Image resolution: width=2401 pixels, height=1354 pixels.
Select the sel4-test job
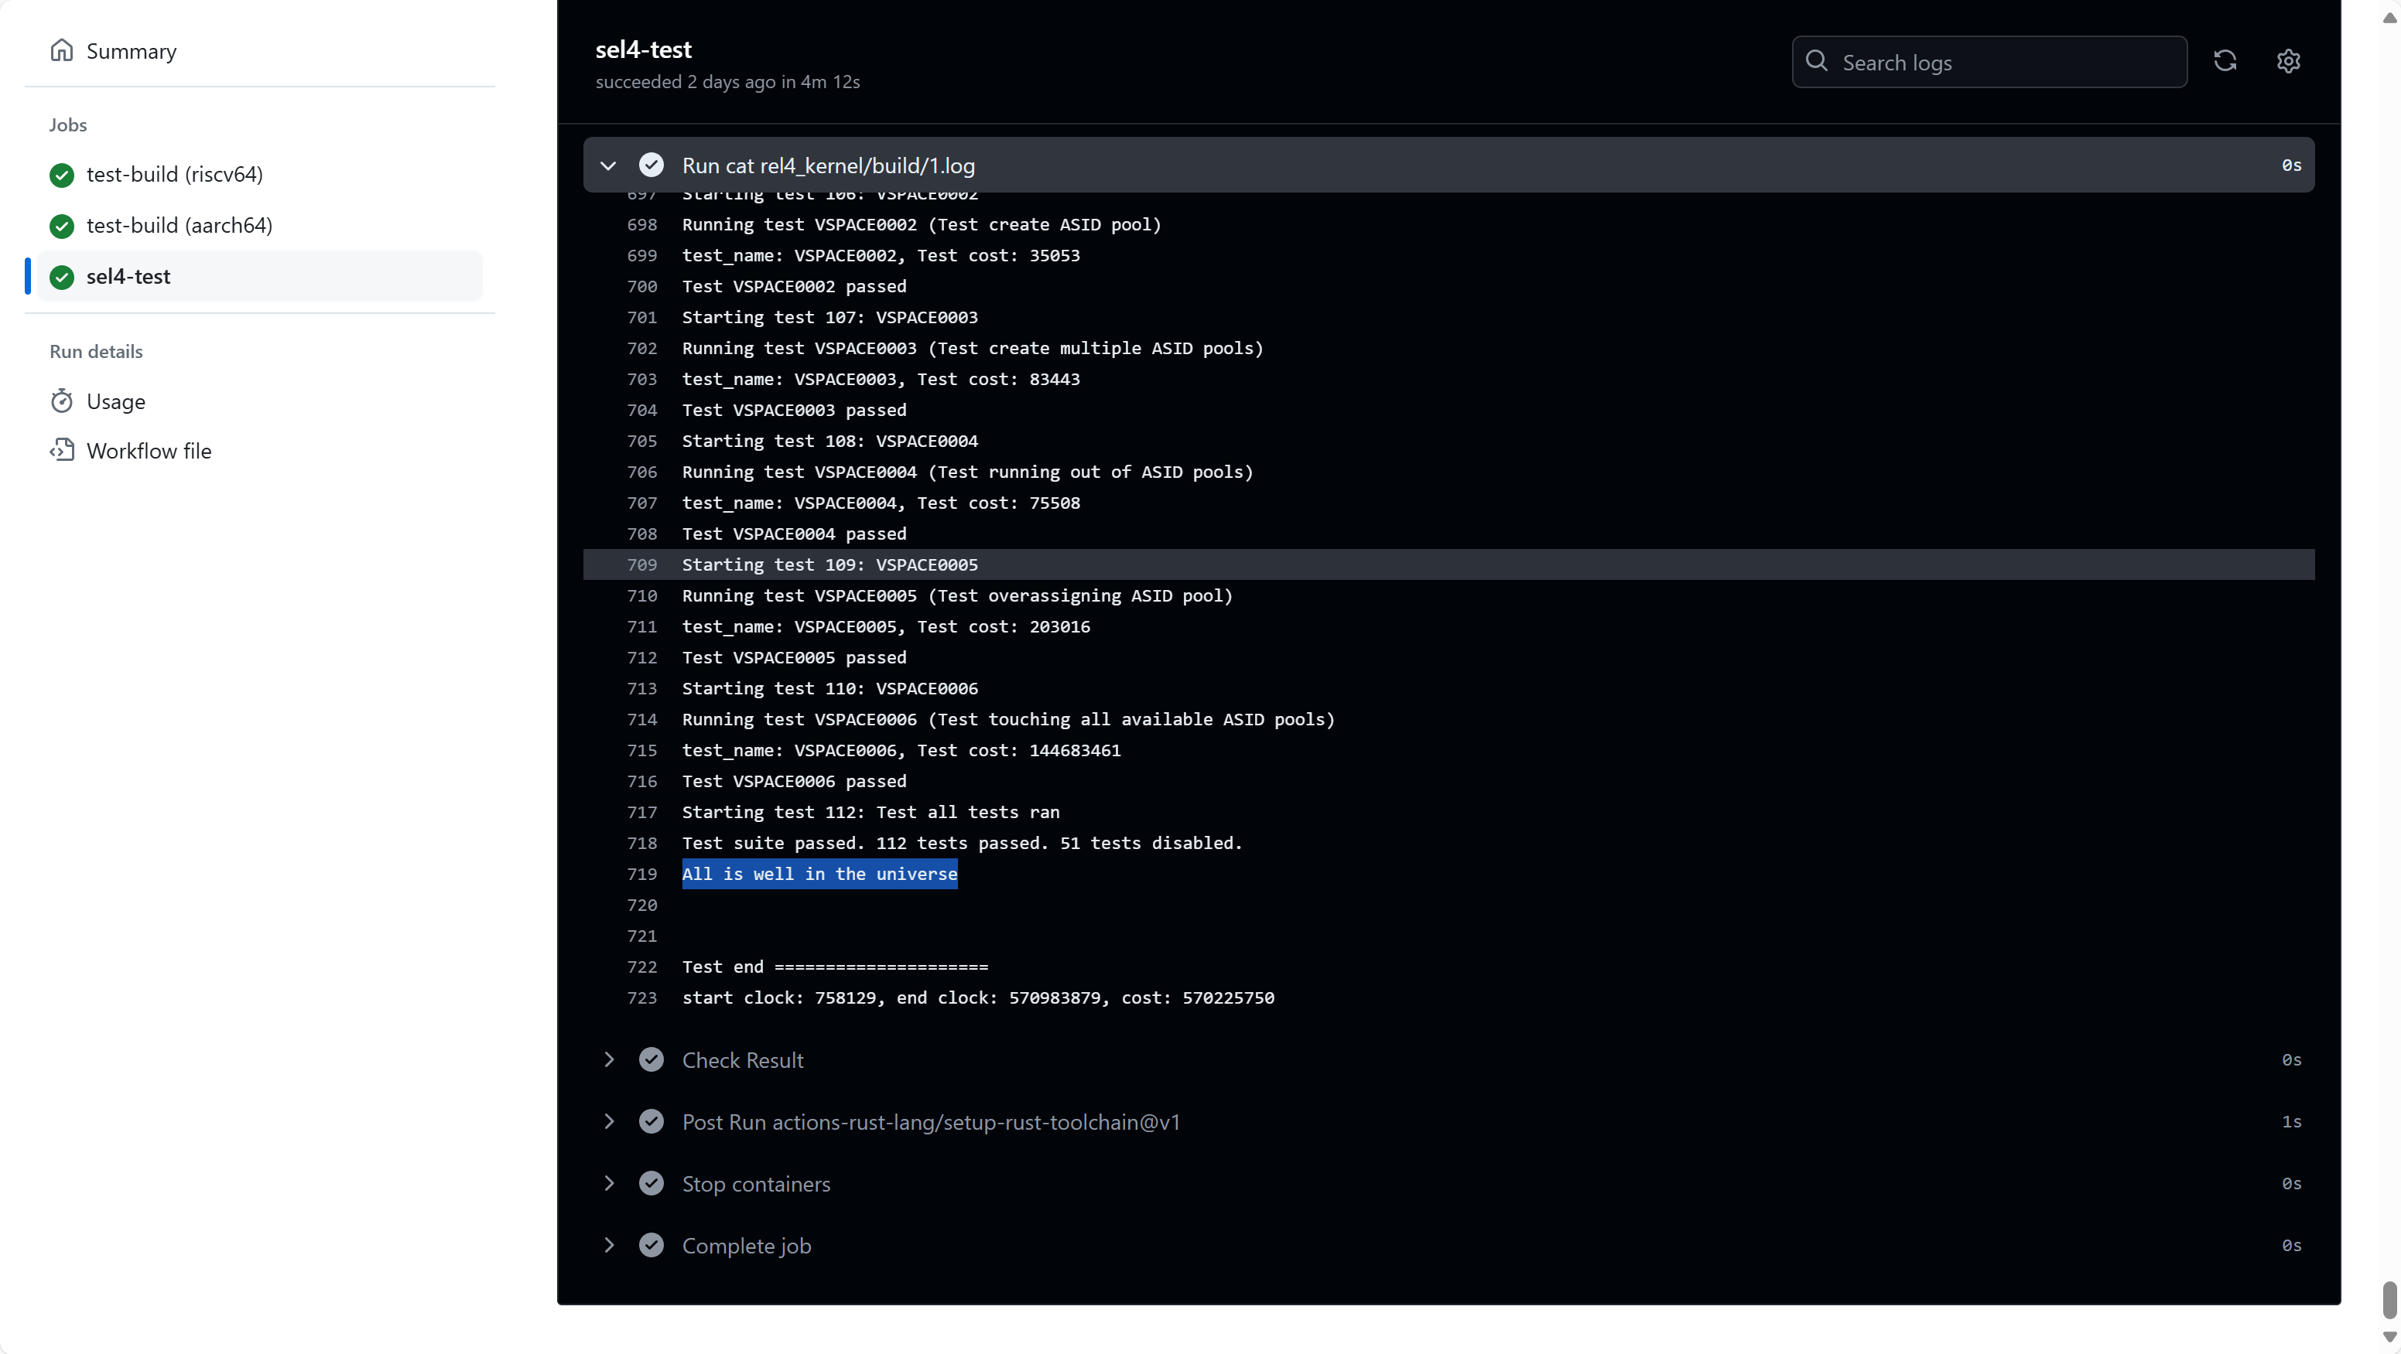128,277
